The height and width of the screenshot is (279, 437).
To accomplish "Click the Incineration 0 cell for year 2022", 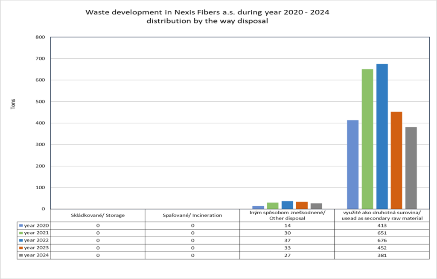I will pyautogui.click(x=192, y=240).
